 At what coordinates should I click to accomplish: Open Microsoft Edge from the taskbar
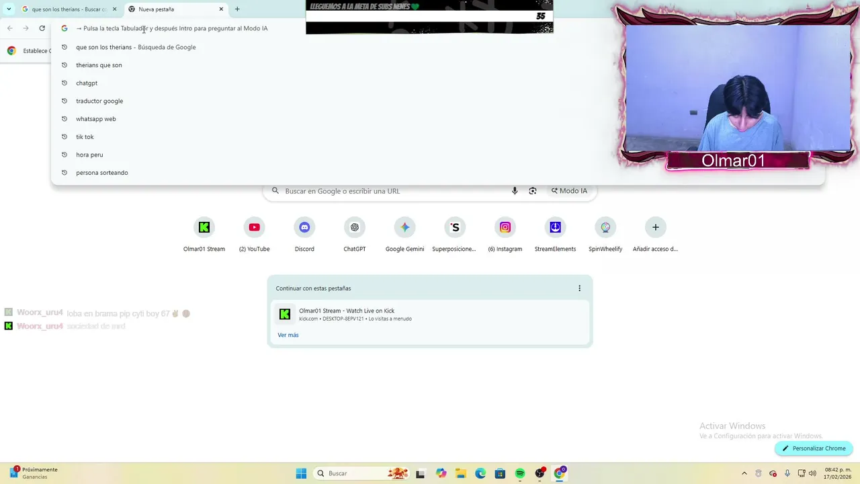pyautogui.click(x=480, y=473)
